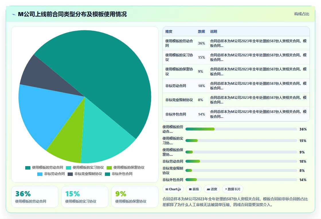Click the 18% value beside the progress bar

pos(303,161)
